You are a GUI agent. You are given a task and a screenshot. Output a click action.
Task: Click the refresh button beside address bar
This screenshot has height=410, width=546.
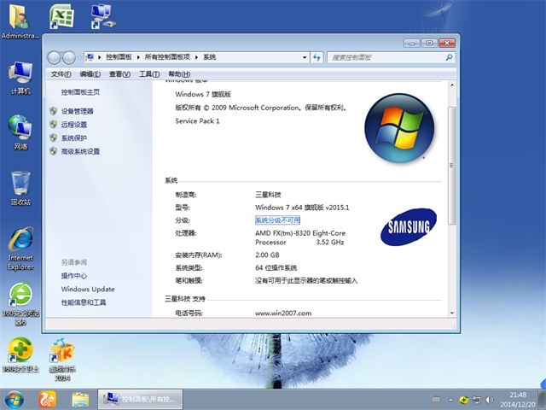(317, 57)
